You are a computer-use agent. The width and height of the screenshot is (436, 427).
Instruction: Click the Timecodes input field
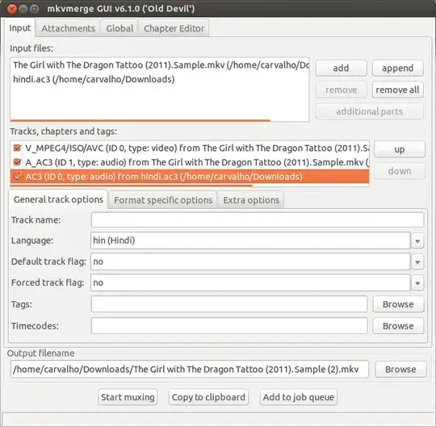pos(229,326)
